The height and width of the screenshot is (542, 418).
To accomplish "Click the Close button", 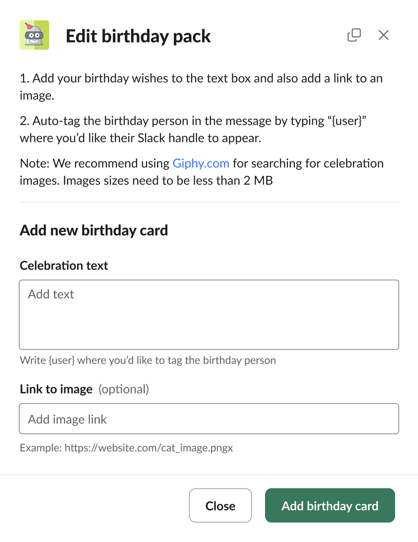I will (x=220, y=506).
